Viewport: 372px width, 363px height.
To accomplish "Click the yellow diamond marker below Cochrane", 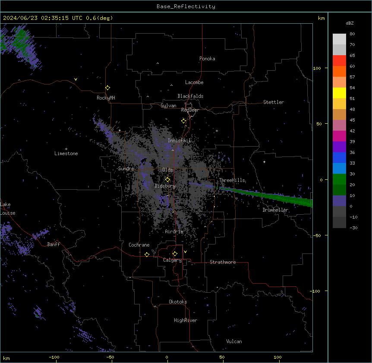I will point(147,254).
